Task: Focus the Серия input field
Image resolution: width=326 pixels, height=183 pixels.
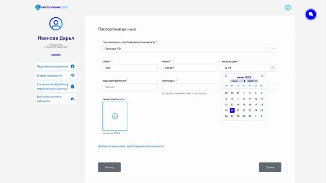Action: tap(130, 68)
